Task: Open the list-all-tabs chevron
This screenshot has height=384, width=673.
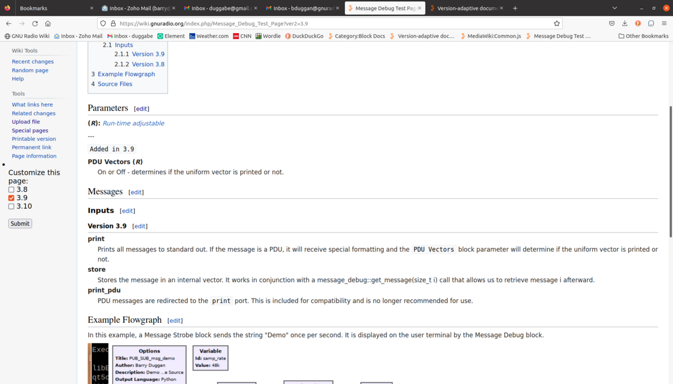Action: pos(615,8)
